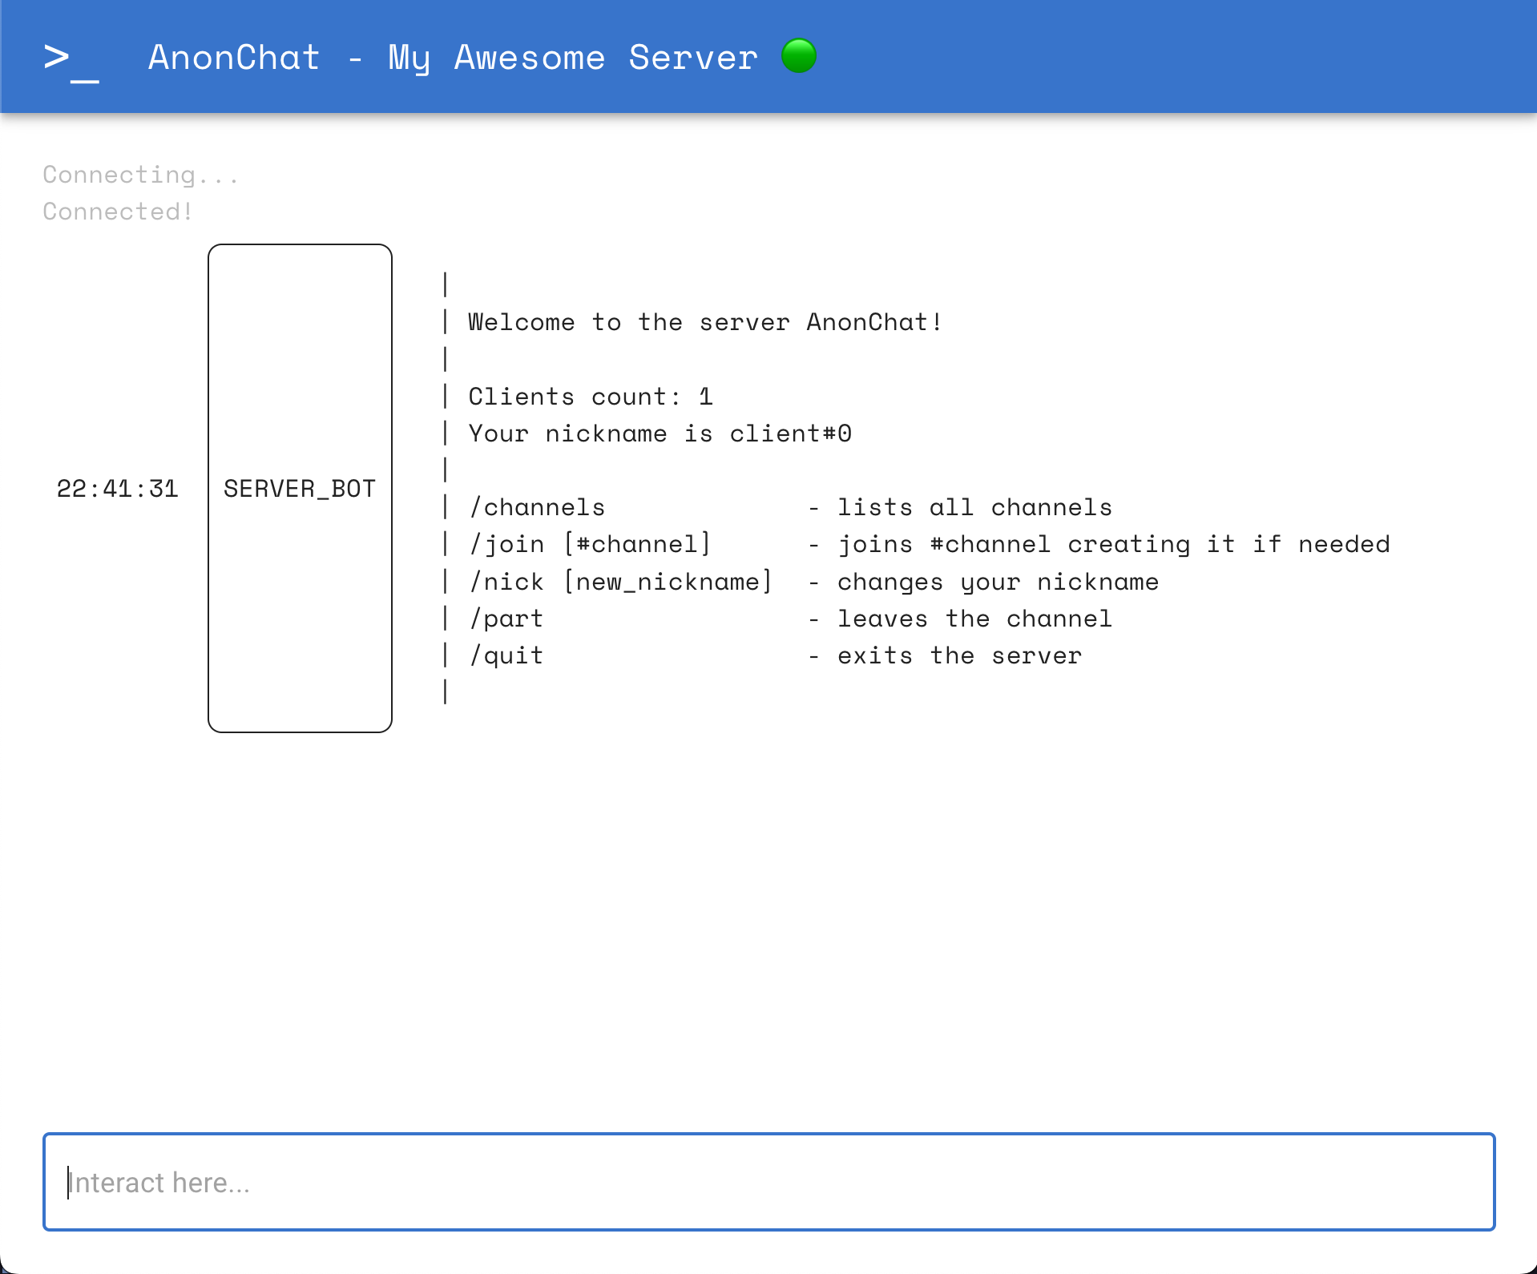The height and width of the screenshot is (1274, 1537).
Task: Click the "Clients count: 1" line
Action: [591, 397]
